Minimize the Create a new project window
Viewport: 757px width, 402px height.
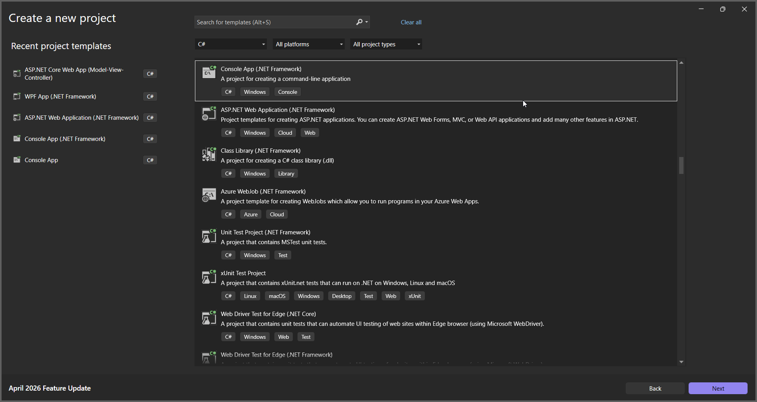click(701, 9)
